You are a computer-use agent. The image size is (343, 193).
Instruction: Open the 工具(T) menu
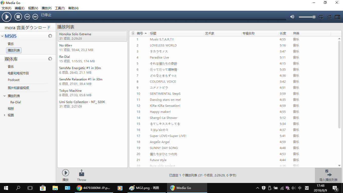(60, 8)
